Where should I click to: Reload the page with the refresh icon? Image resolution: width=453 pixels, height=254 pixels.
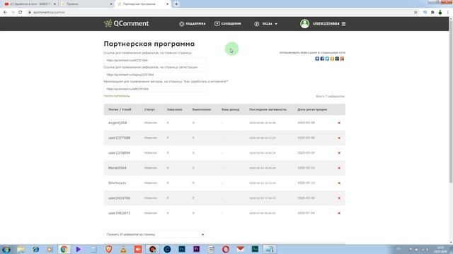coord(21,13)
